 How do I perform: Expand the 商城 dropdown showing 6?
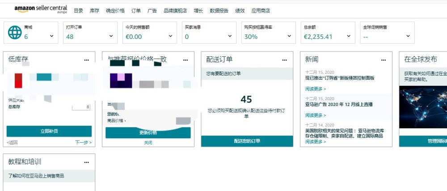(51, 36)
